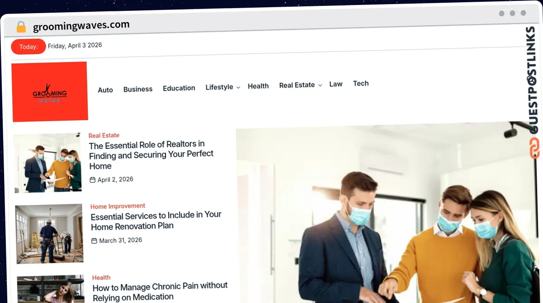Open the Health navigation item
The image size is (543, 303).
[x=258, y=86]
